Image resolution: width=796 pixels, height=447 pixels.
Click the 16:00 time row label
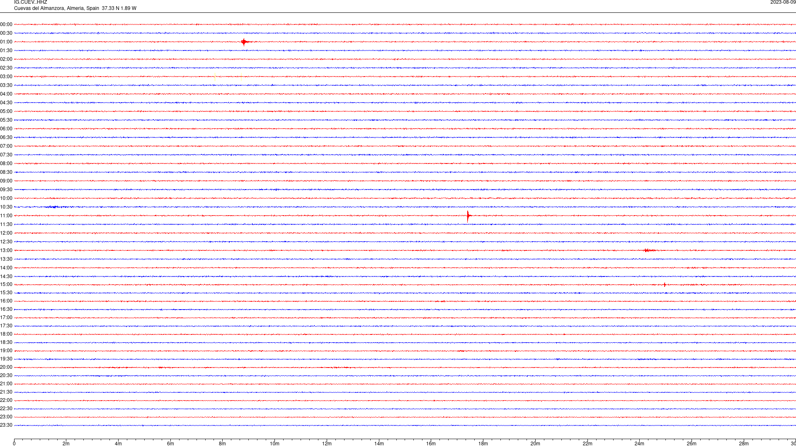pyautogui.click(x=6, y=301)
